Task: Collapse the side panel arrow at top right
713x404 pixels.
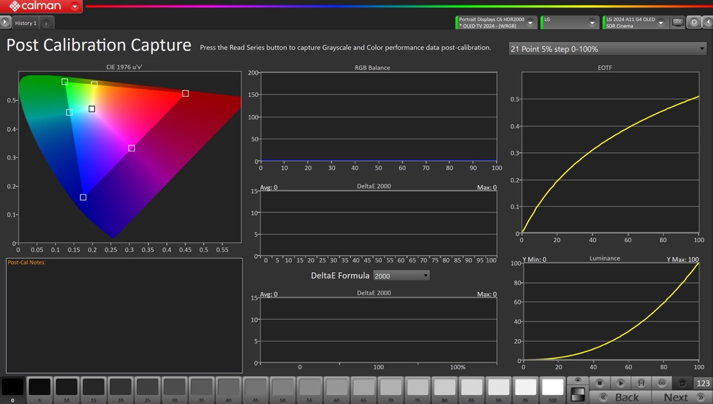Action: (707, 22)
